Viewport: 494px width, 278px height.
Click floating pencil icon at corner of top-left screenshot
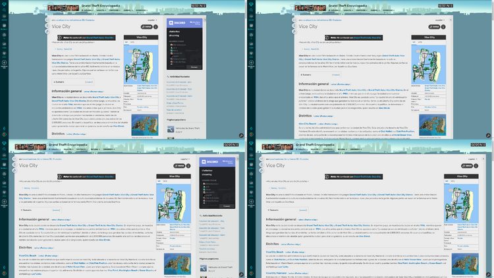point(241,136)
